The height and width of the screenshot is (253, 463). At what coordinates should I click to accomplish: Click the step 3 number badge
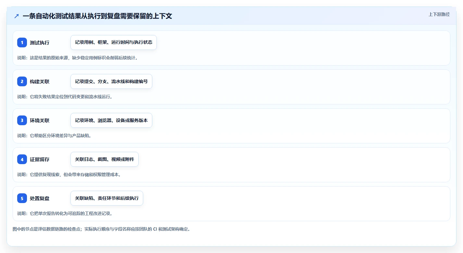pyautogui.click(x=22, y=120)
